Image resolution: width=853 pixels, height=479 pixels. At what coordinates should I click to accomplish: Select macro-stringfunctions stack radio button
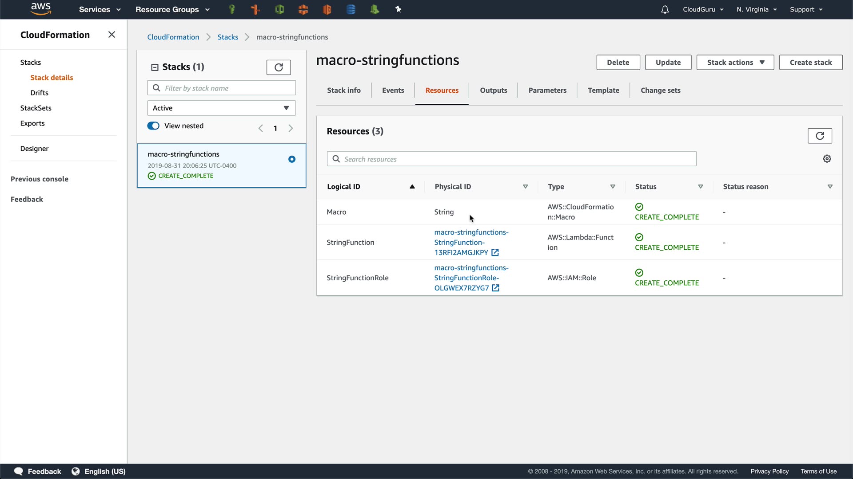(x=292, y=159)
